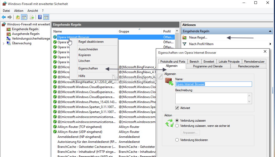Collapse the Eingehende Regeln section in Aktionen
Image resolution: width=275 pixels, height=157 pixels.
[270, 31]
